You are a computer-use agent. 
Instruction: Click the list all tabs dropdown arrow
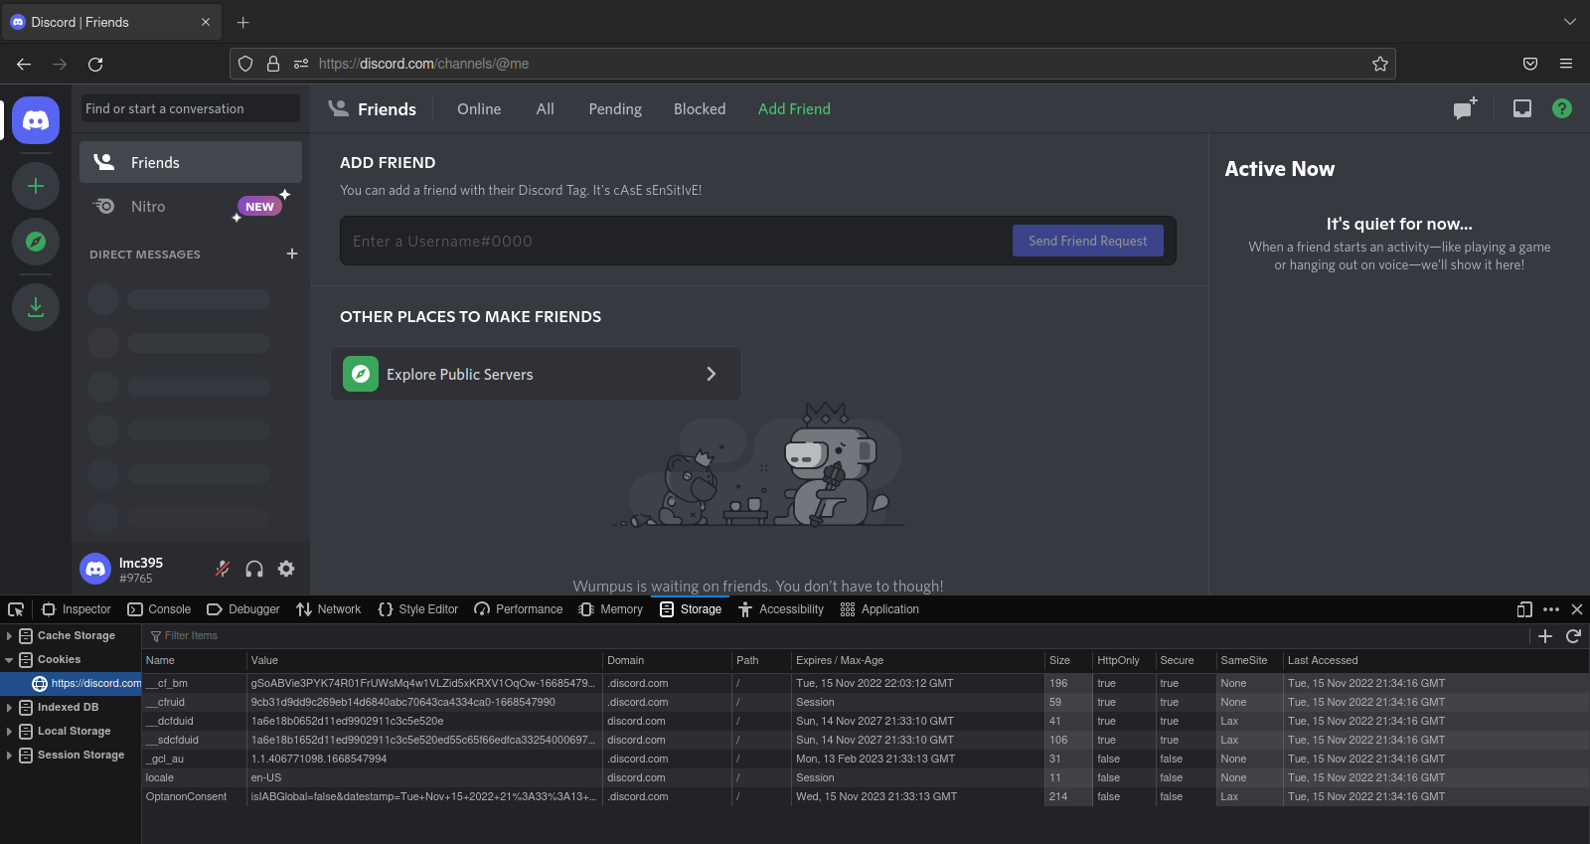coord(1570,22)
